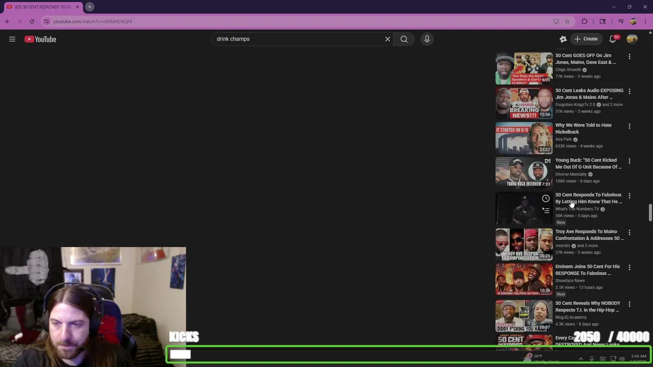Visit Ring IQ Academy channel
This screenshot has width=653, height=367.
click(x=571, y=318)
